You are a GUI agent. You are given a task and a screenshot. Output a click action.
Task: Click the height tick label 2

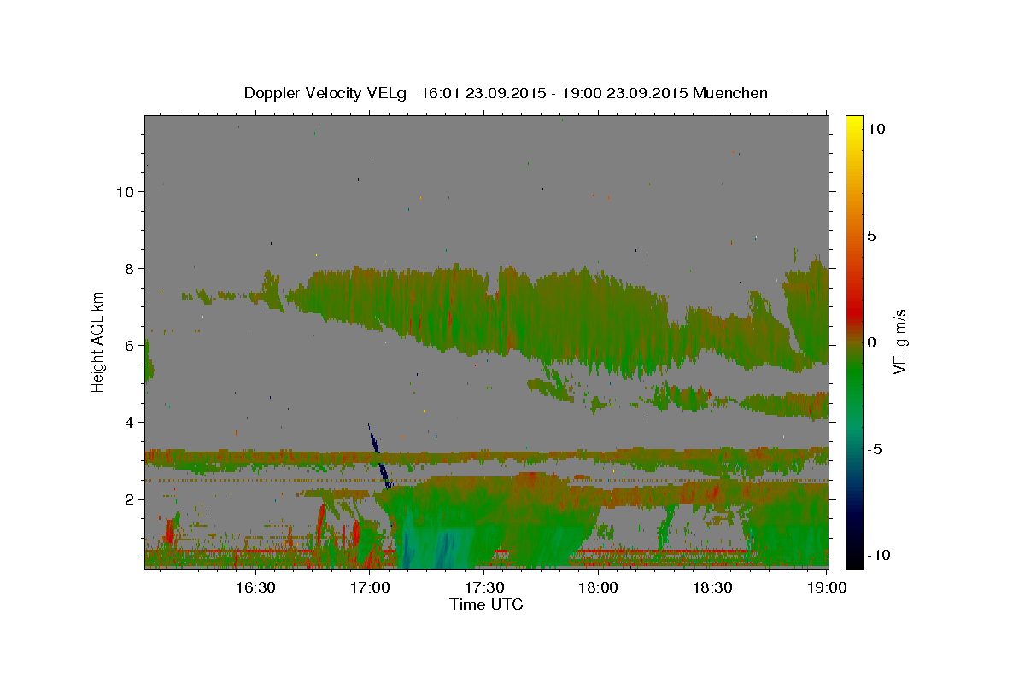pos(129,499)
